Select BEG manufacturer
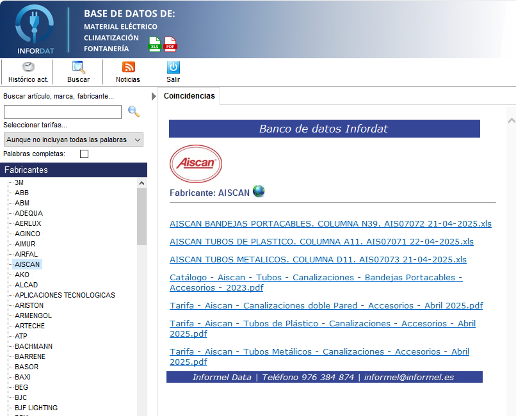The image size is (516, 416). (21, 387)
